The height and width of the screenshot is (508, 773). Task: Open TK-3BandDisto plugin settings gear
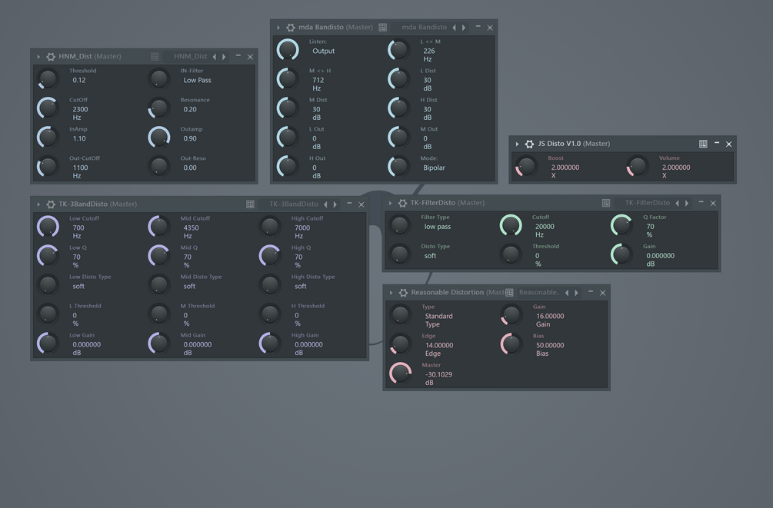[x=51, y=204]
